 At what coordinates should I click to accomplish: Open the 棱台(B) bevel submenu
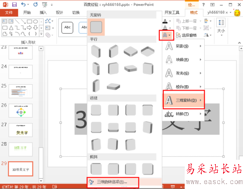tap(183, 86)
